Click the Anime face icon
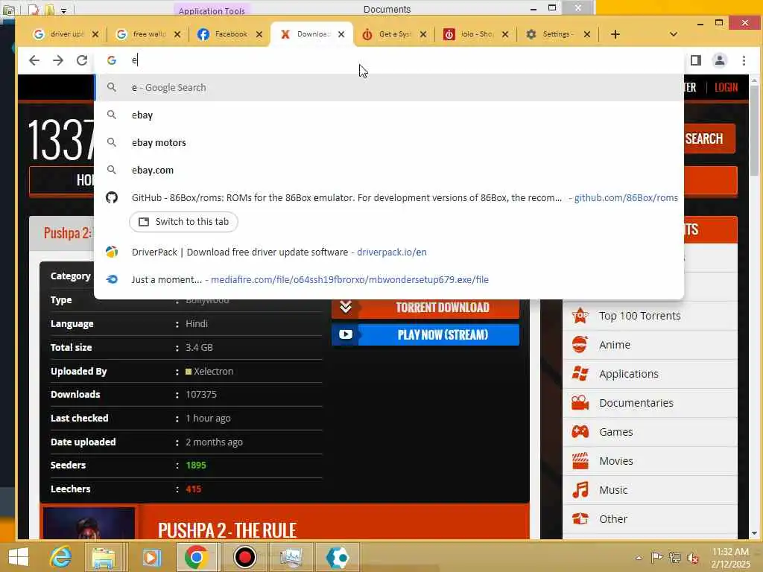 click(580, 344)
